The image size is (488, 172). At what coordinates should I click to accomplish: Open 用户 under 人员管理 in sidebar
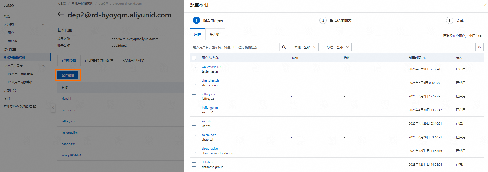[11, 33]
